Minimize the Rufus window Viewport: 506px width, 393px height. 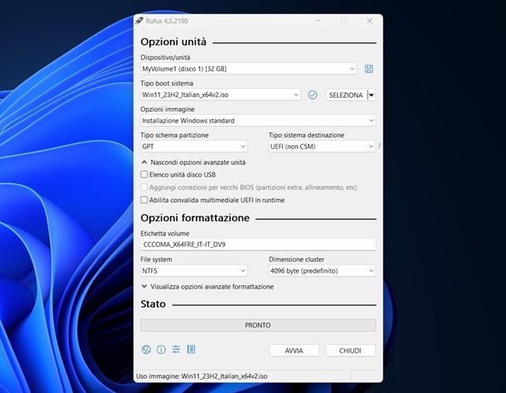319,21
